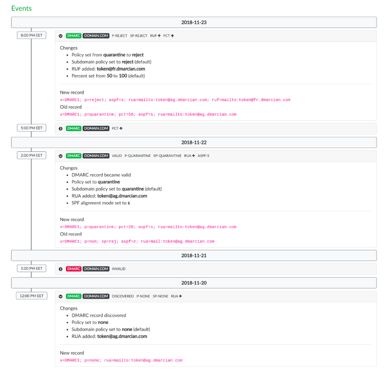Image resolution: width=387 pixels, height=371 pixels.
Task: Collapse the 2:00 PM EET event chevron
Action: 60,156
